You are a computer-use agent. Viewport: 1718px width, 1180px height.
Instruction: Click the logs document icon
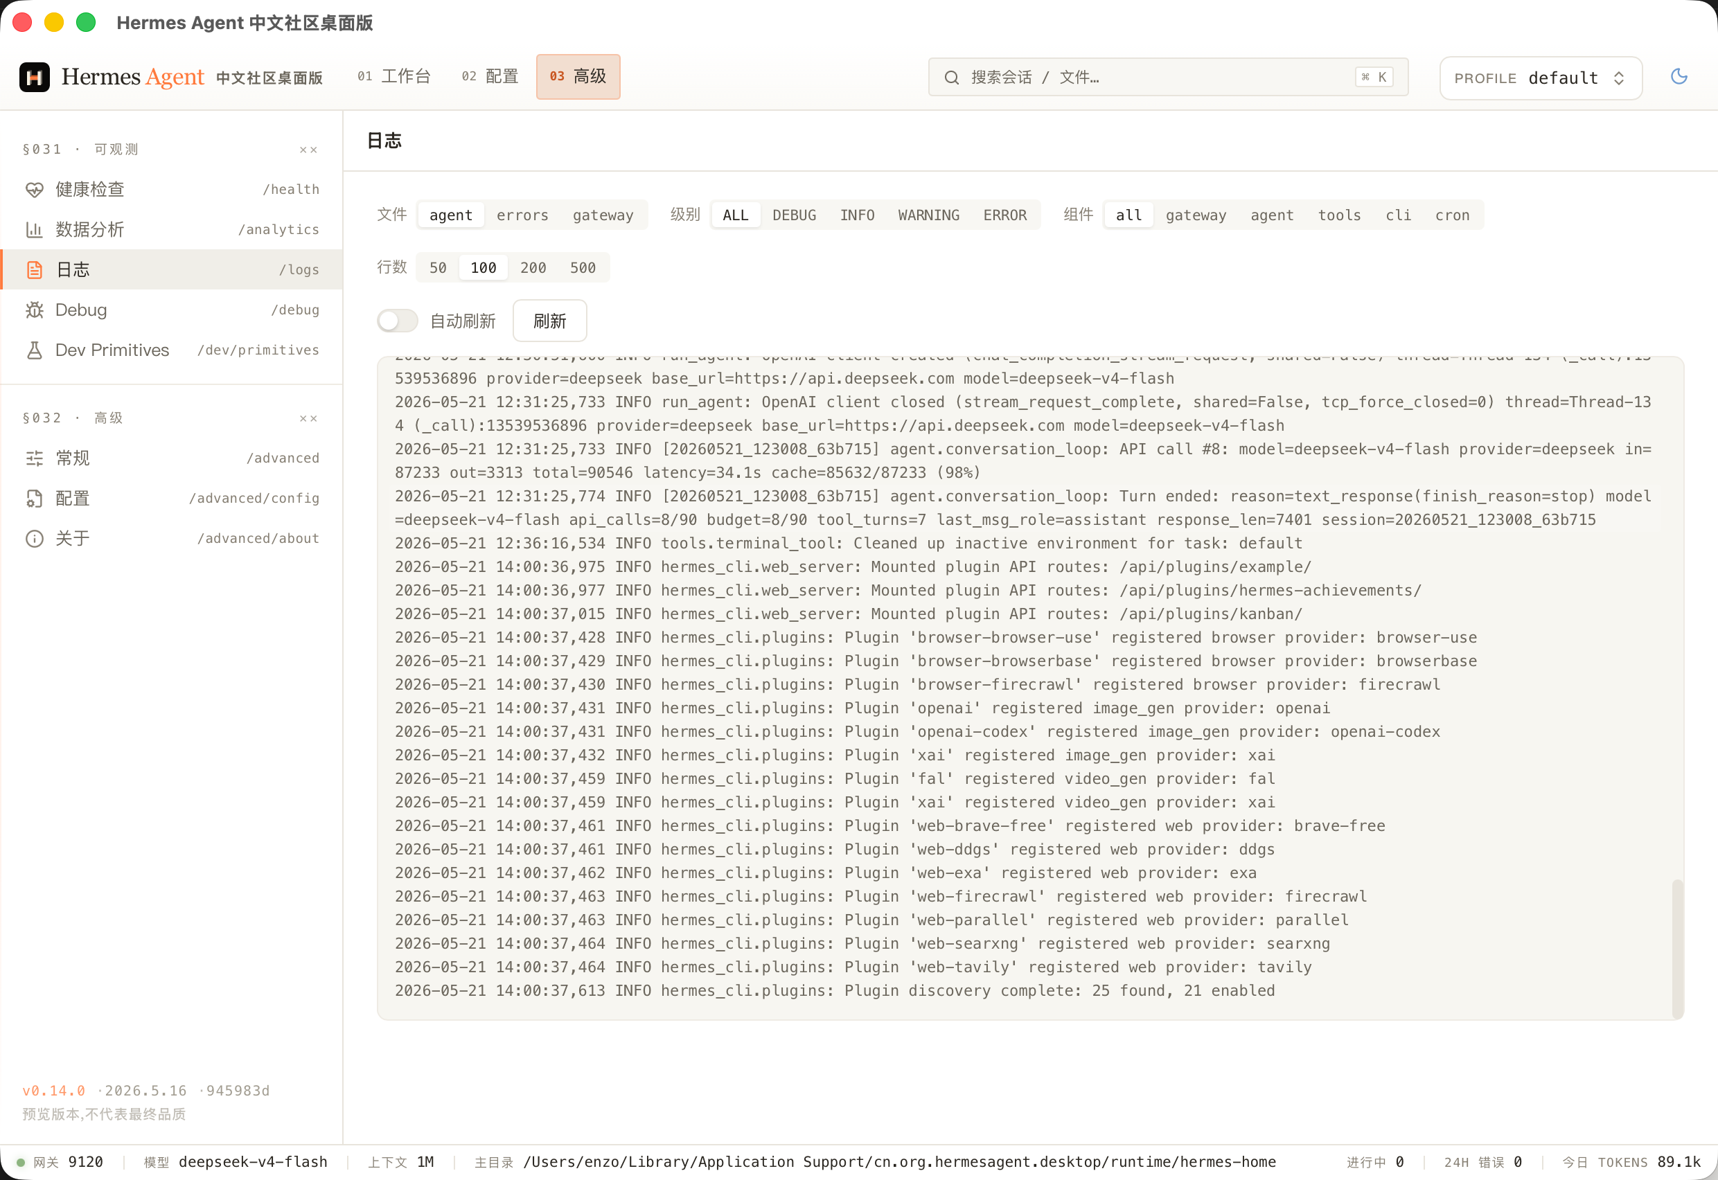[35, 270]
